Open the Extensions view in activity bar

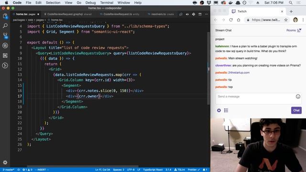(5, 55)
